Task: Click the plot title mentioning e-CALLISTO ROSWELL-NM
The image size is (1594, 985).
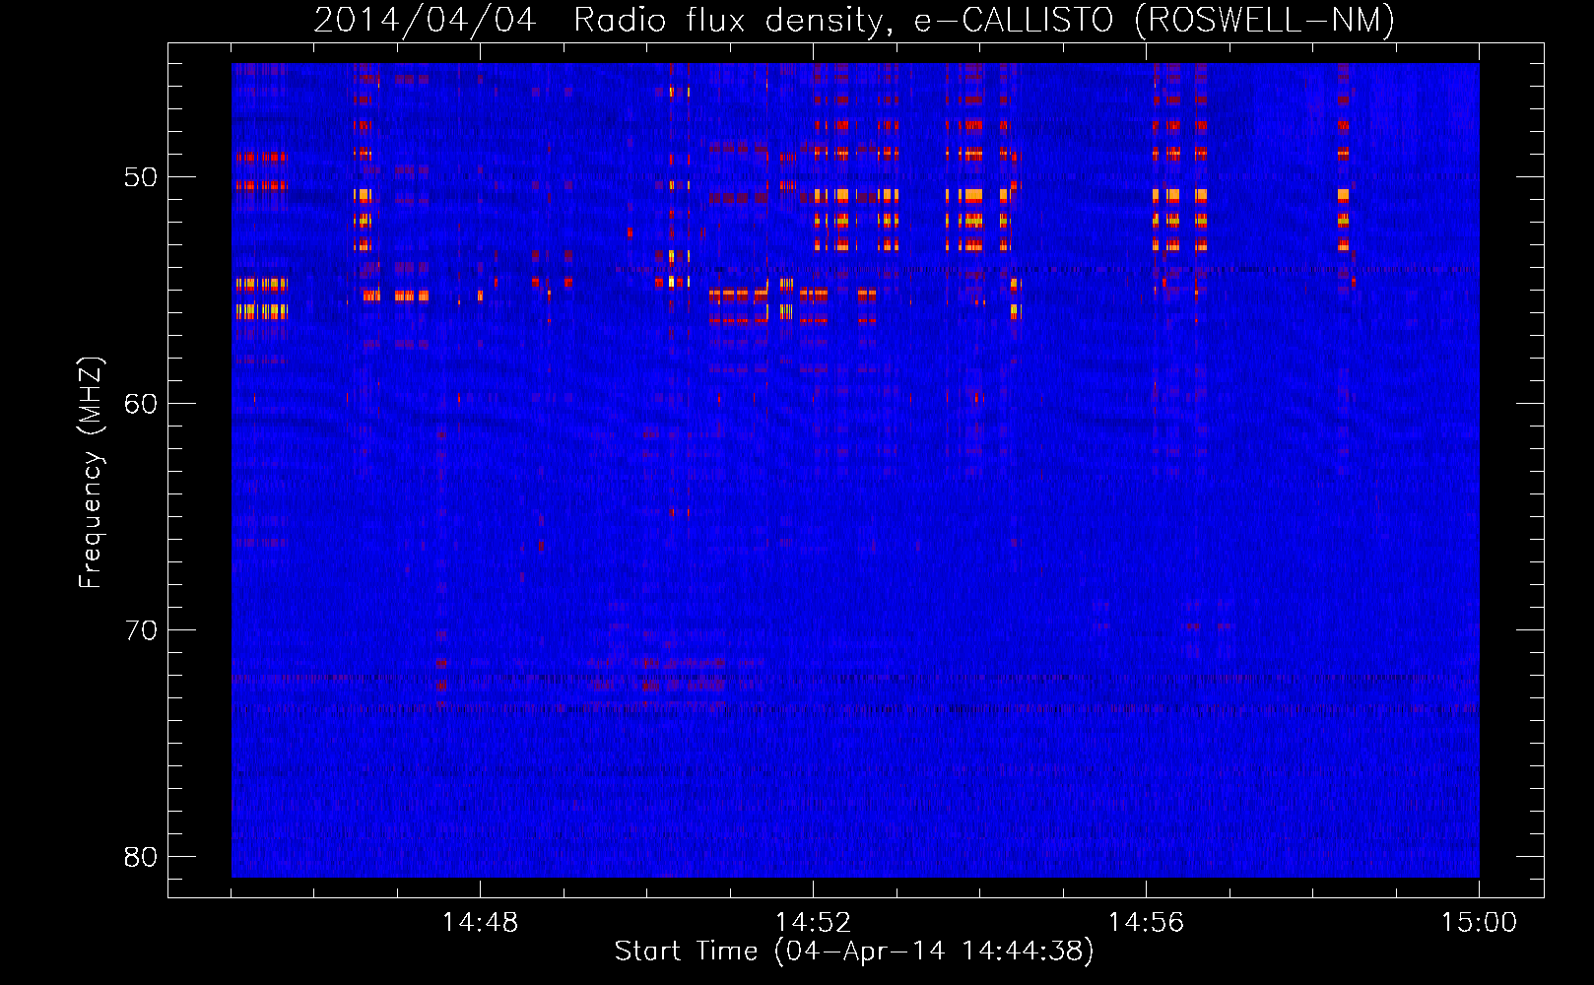Action: point(854,20)
